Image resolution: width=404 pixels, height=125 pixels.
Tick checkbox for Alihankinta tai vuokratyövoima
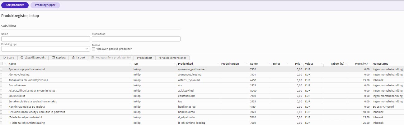(1, 80)
